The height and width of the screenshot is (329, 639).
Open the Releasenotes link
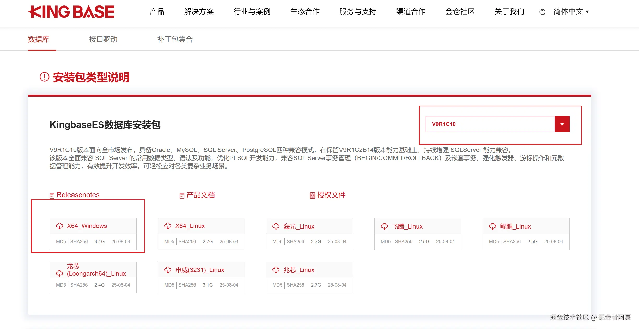coord(78,195)
